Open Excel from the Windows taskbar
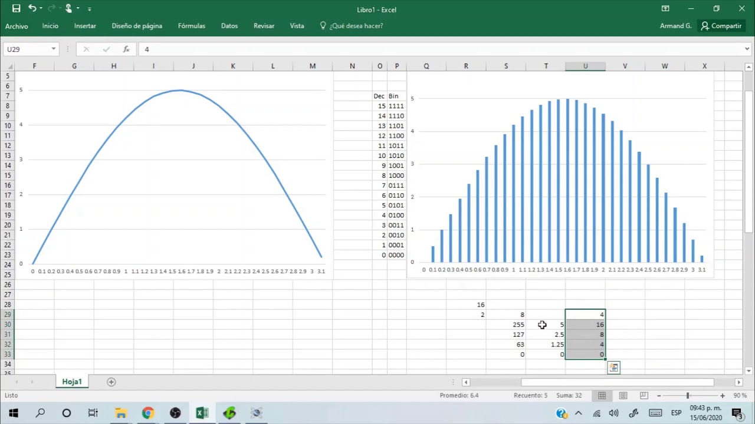The width and height of the screenshot is (755, 424). [202, 413]
